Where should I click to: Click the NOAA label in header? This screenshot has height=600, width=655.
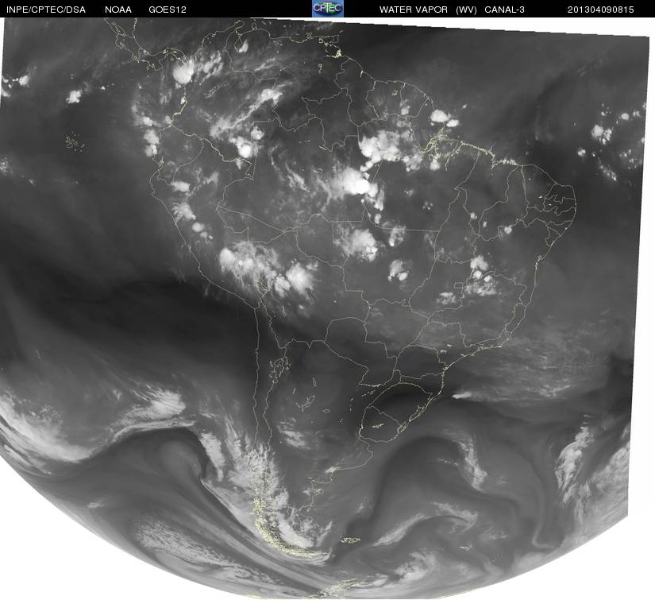118,10
